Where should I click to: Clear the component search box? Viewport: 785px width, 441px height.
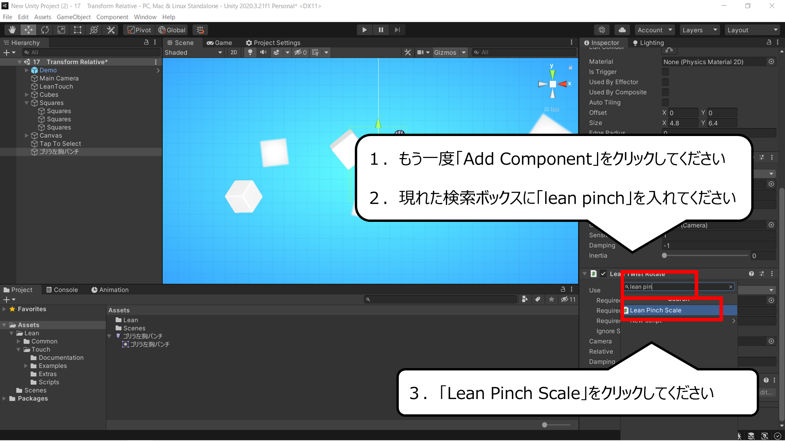[x=731, y=287]
